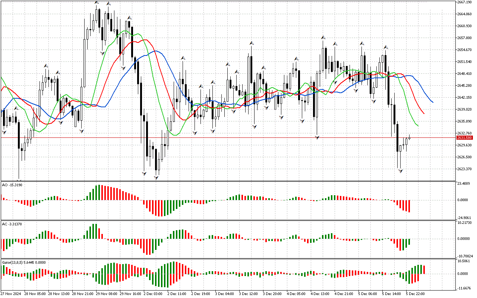Click the 28 Nov 13:00 time label

[x=59, y=294]
